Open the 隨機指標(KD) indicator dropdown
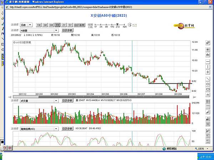 [x=39, y=129]
